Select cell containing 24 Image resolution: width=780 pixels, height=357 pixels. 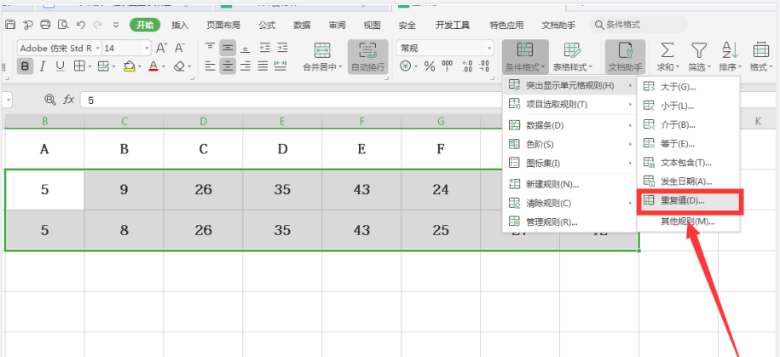[x=441, y=189]
